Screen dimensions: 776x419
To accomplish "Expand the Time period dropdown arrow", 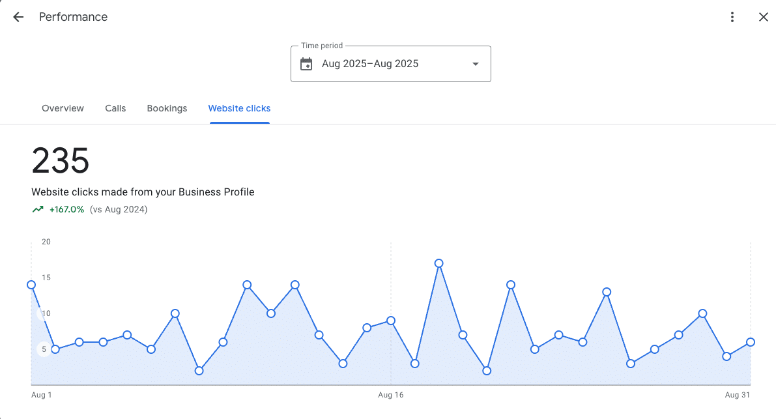I will coord(476,64).
